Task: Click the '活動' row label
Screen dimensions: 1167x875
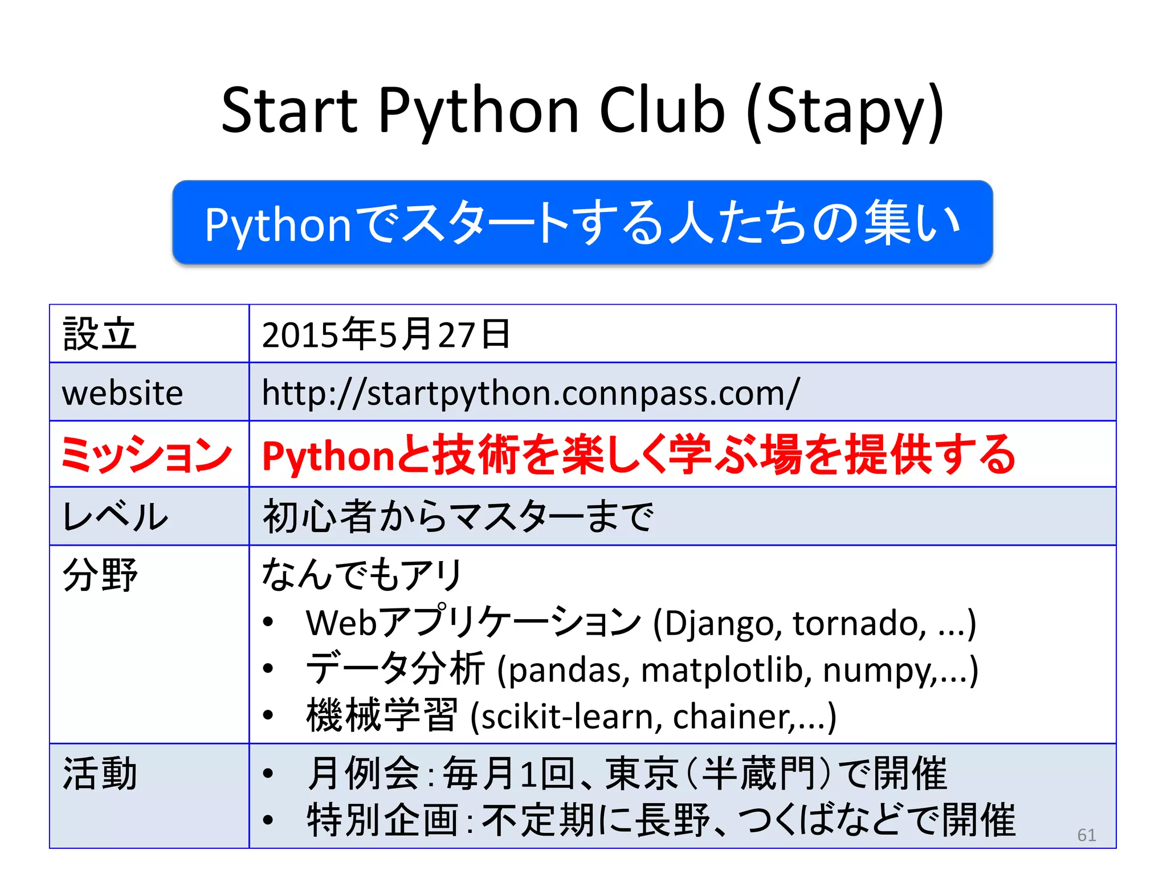Action: 100,774
